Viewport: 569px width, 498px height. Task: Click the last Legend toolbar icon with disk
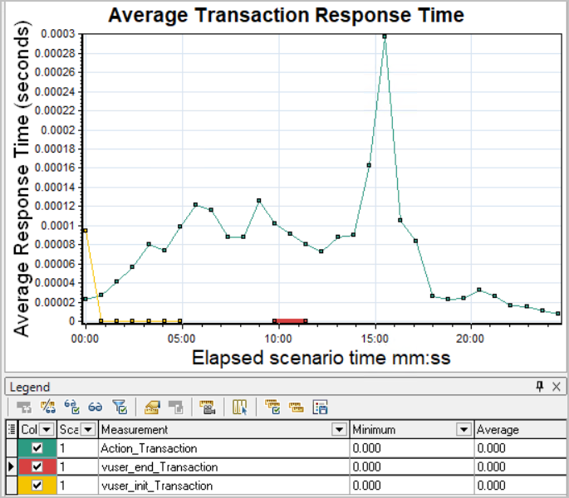(x=320, y=408)
